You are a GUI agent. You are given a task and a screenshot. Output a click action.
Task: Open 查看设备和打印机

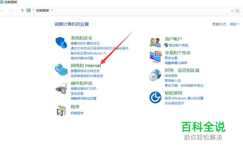84,89
